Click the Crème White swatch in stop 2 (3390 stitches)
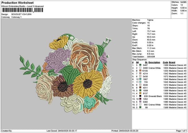Viewport: 188px width, 133px height. (x=140, y=68)
